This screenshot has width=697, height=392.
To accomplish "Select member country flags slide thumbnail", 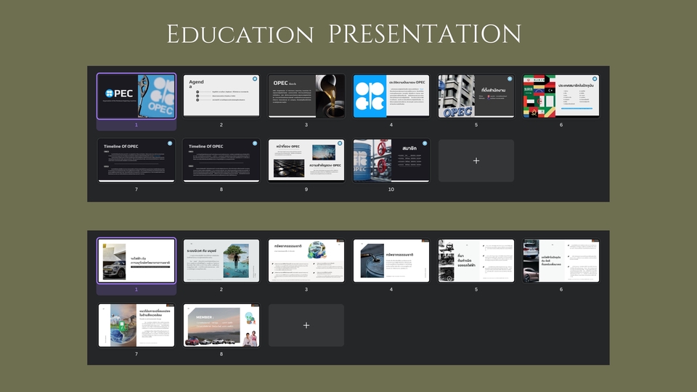I will [561, 96].
